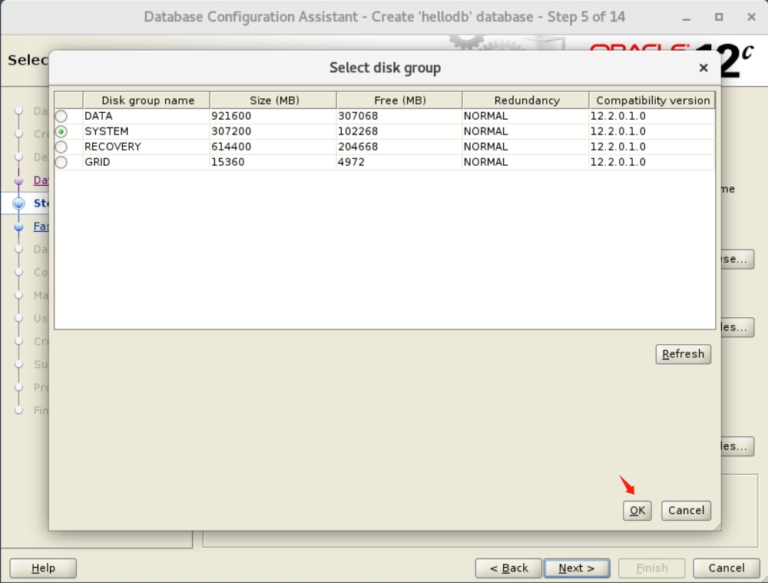Click the Disk group name column header
Image resolution: width=768 pixels, height=583 pixels.
[147, 100]
